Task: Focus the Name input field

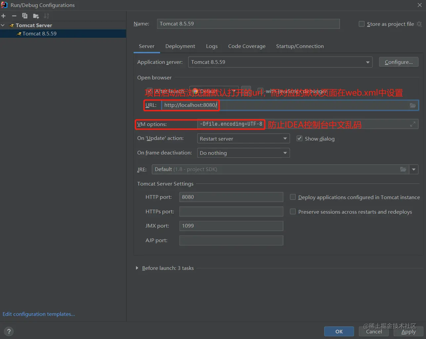Action: point(248,24)
